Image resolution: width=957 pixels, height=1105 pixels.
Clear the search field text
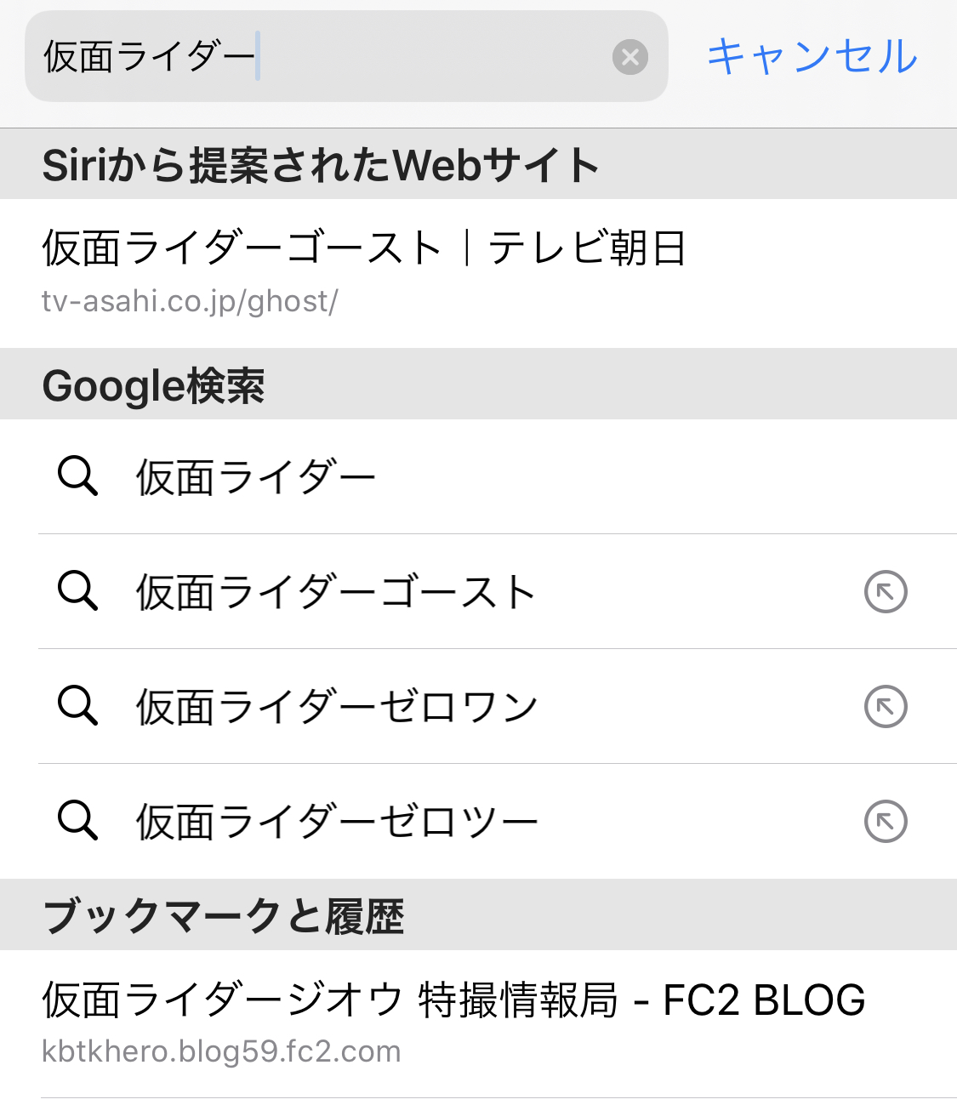pyautogui.click(x=630, y=57)
